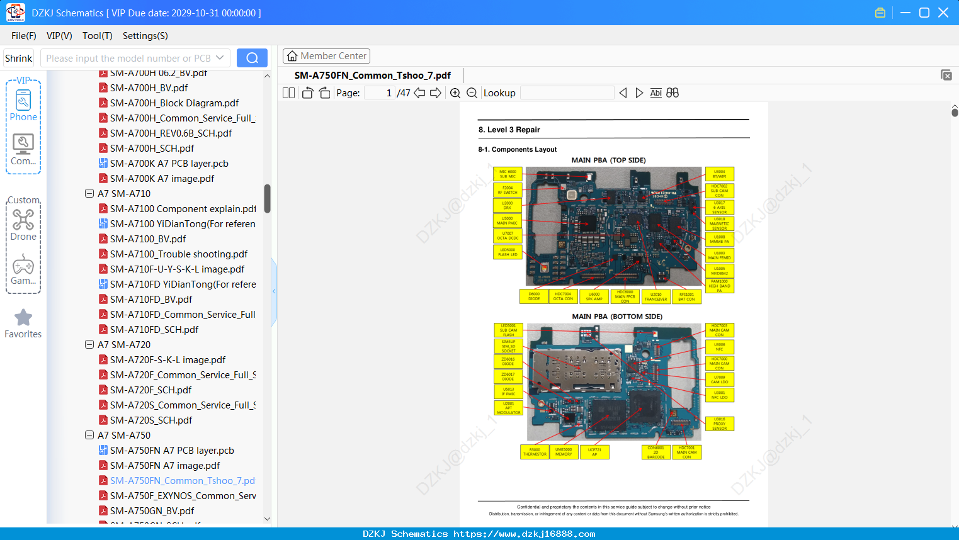Select SM-A750FN_Common_Tshoo_7.pdf in tree
This screenshot has height=540, width=959.
(x=183, y=480)
